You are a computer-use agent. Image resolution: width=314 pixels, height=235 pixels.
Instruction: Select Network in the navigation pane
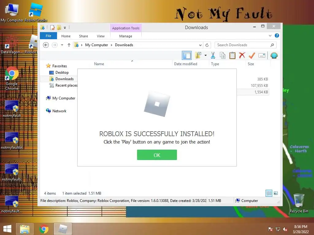59,111
